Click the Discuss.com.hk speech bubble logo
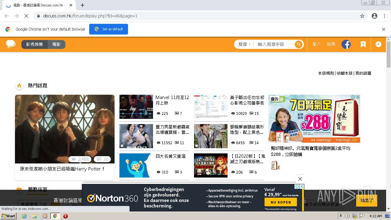 pos(11,44)
